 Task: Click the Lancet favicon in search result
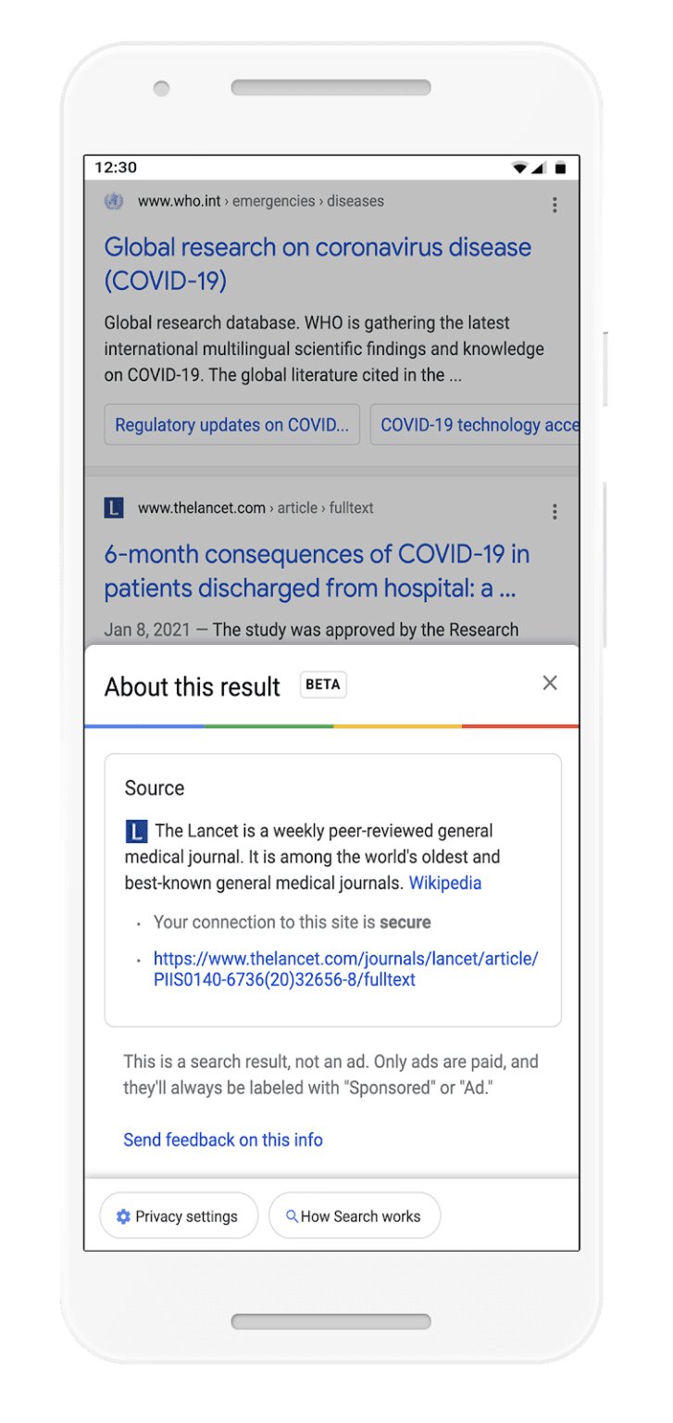[114, 508]
